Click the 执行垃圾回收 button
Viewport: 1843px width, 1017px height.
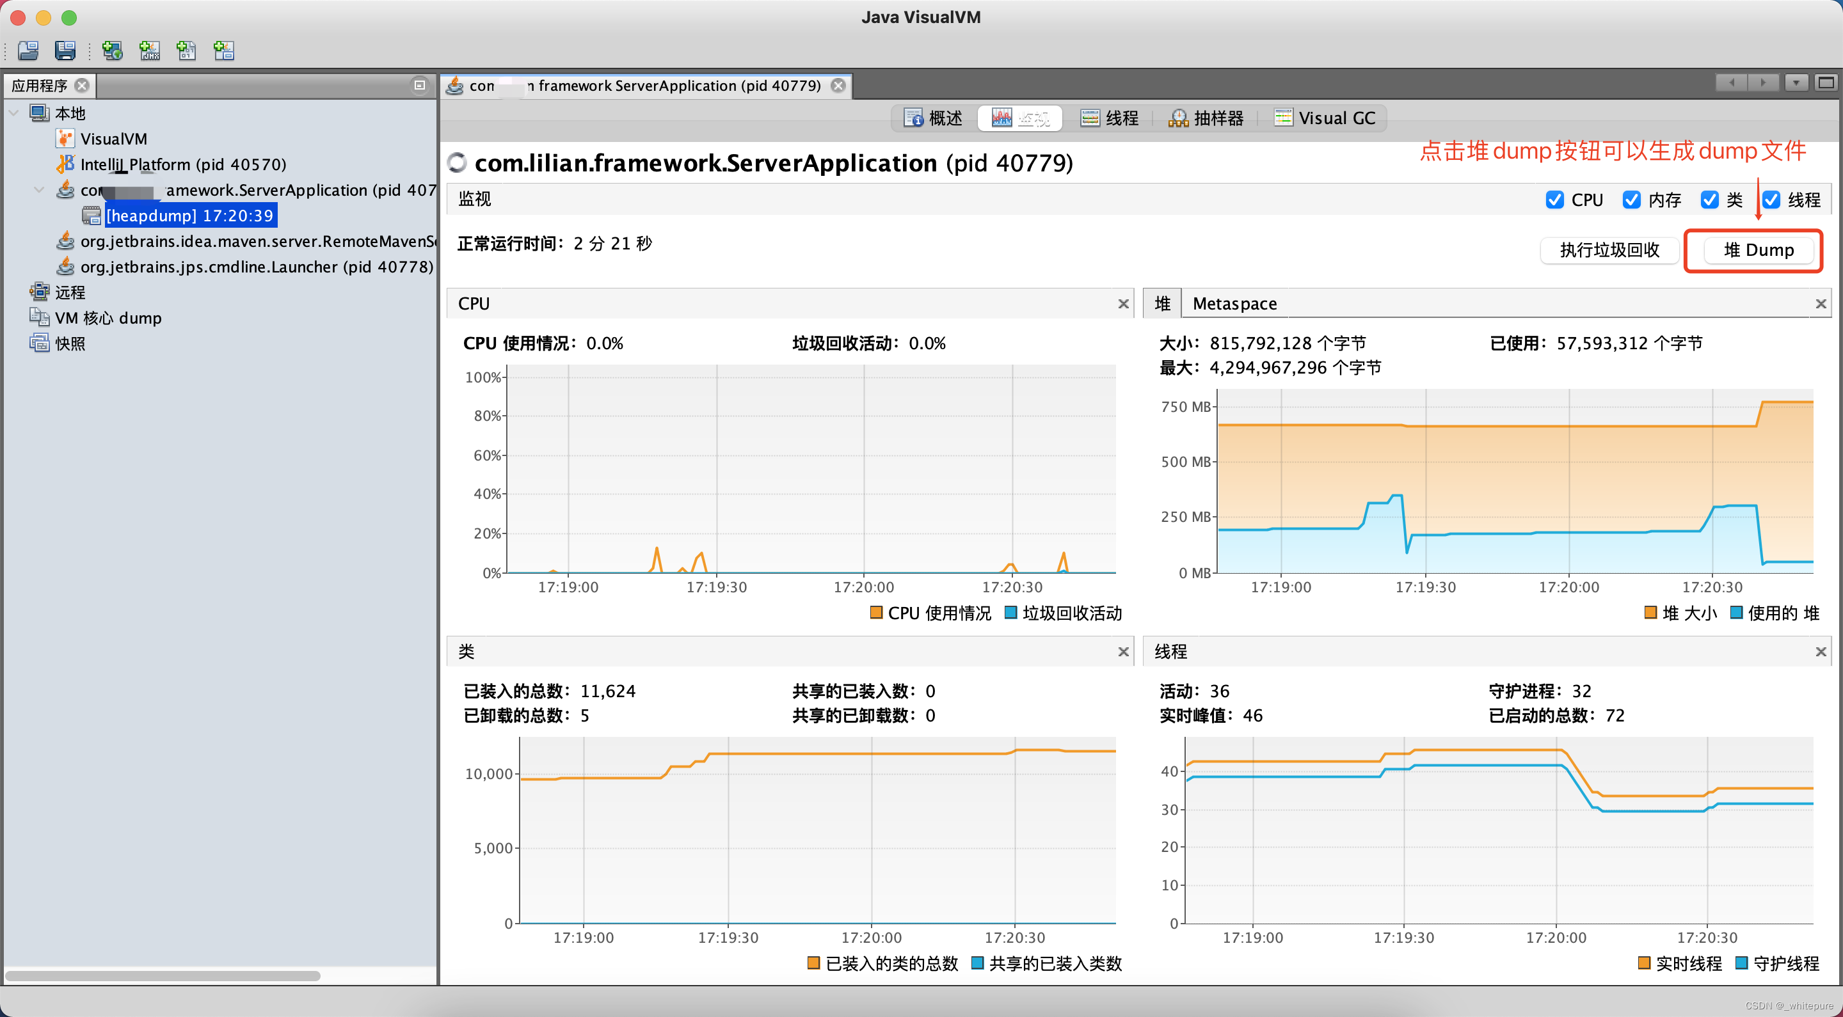tap(1610, 250)
